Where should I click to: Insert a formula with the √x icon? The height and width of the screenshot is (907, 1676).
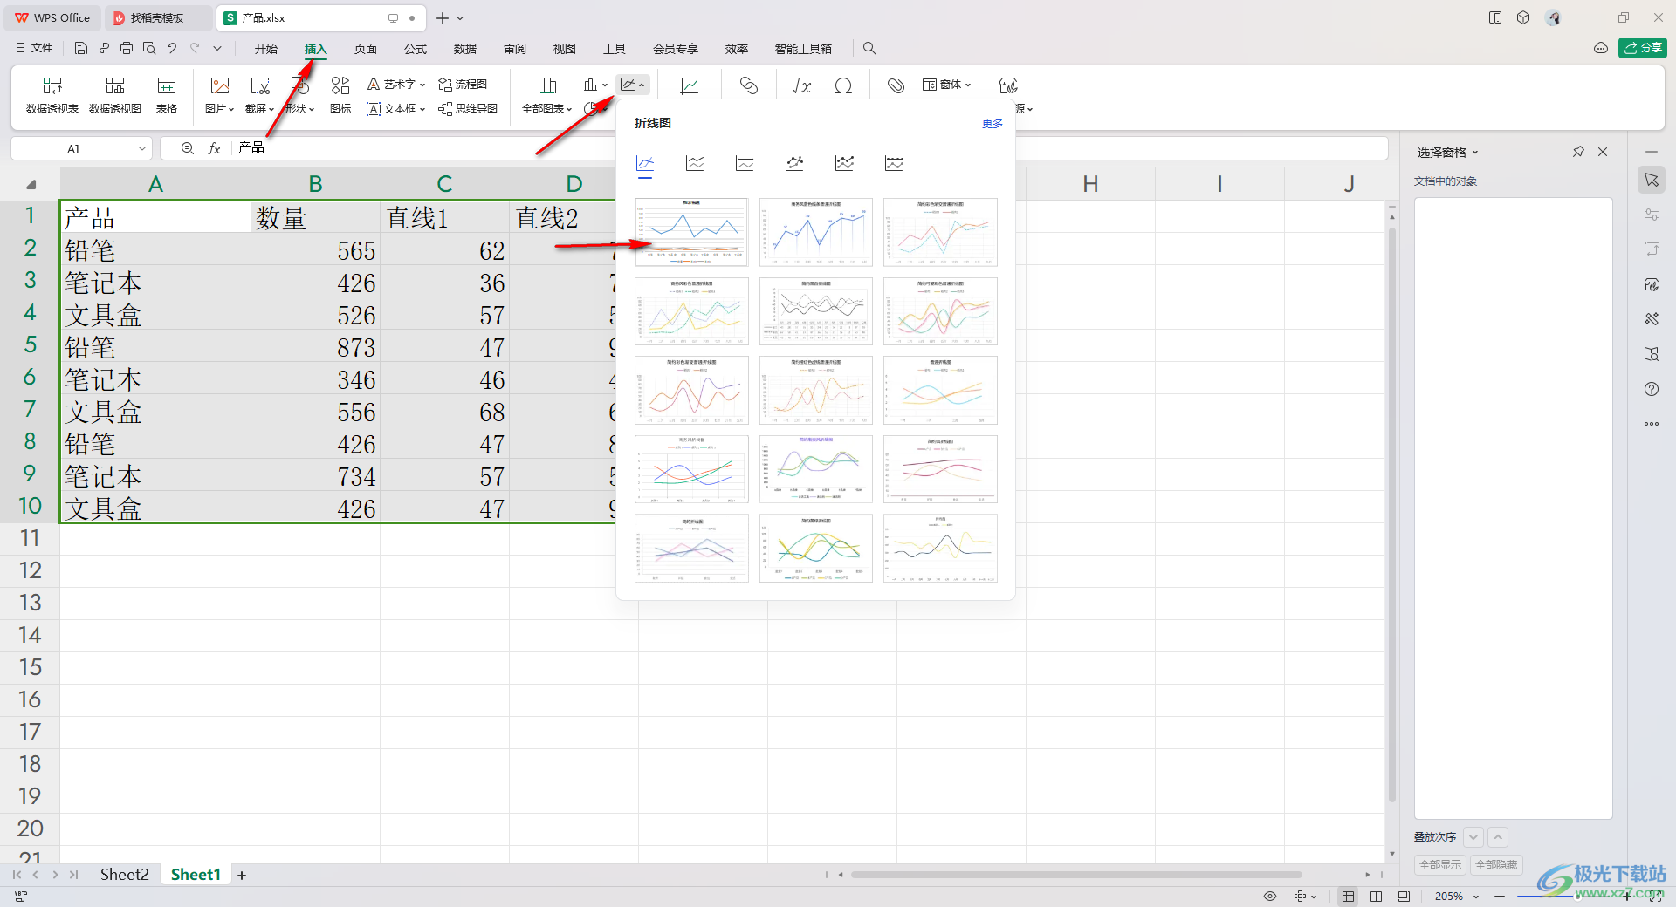pyautogui.click(x=801, y=85)
